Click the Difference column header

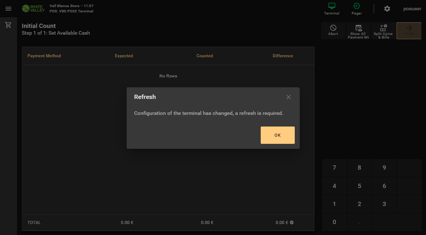tap(283, 56)
